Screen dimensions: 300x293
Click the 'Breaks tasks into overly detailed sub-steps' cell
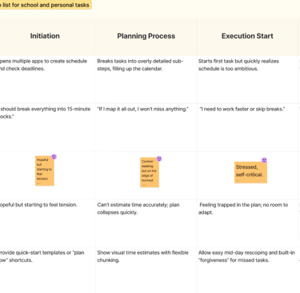[x=146, y=79]
